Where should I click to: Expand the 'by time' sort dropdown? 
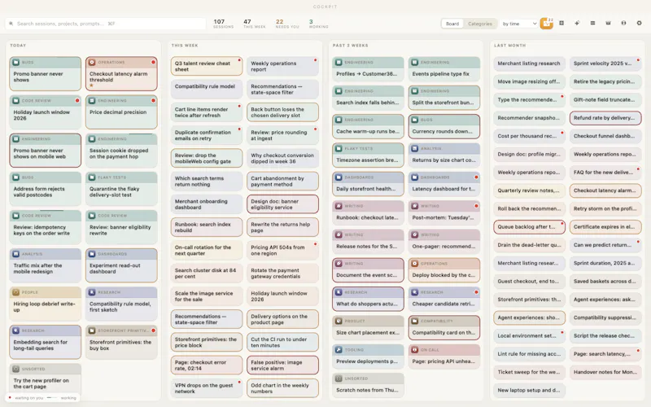pos(519,24)
